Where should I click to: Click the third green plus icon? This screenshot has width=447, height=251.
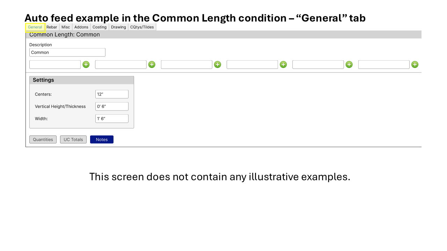tap(218, 64)
